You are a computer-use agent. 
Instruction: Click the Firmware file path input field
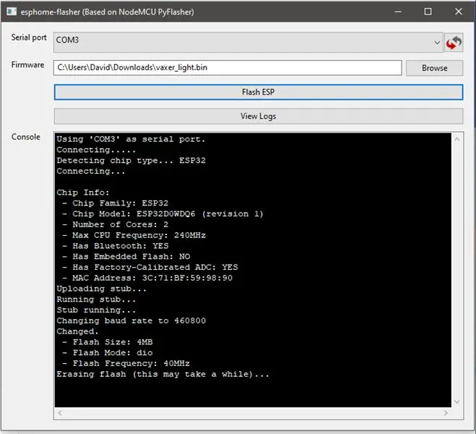pyautogui.click(x=228, y=67)
